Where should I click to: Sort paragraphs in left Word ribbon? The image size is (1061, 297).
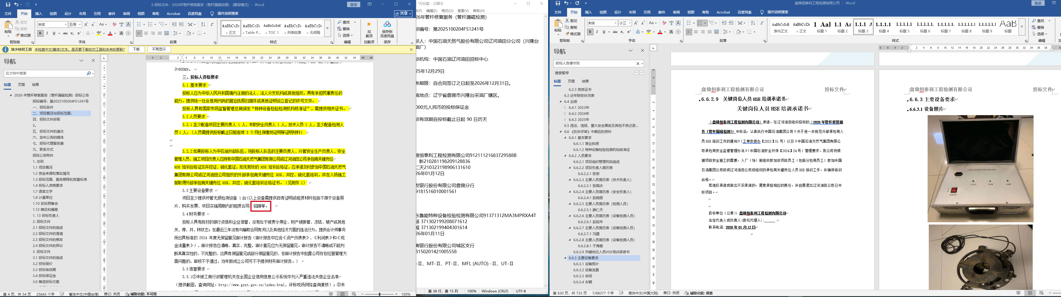pyautogui.click(x=204, y=25)
